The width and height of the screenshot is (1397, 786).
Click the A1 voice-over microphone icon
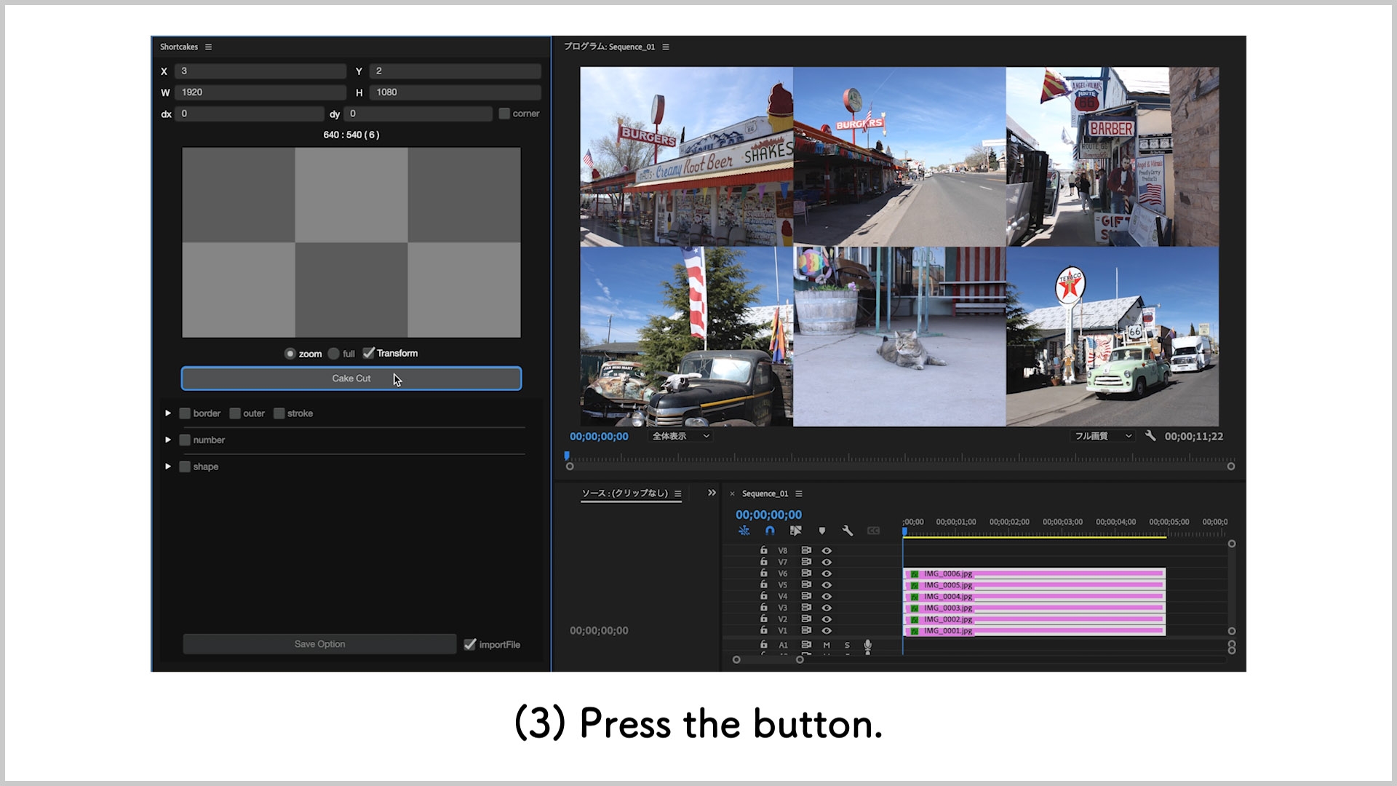867,645
